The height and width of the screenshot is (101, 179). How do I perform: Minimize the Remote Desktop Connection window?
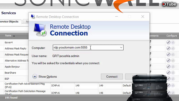[116, 17]
